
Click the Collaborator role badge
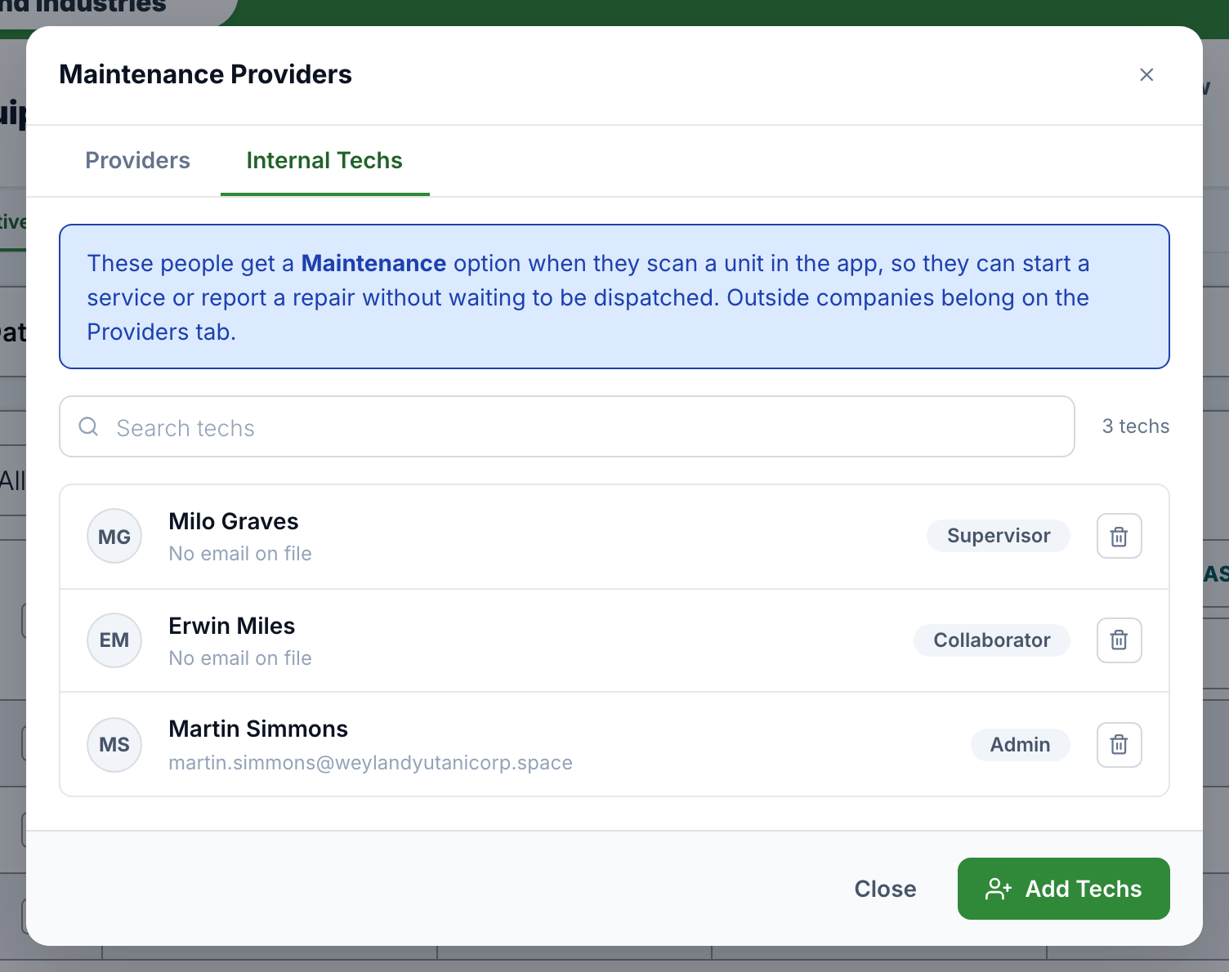tap(992, 640)
